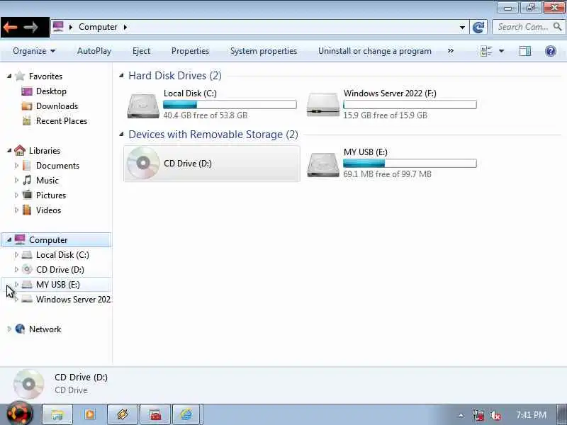The width and height of the screenshot is (567, 425).
Task: Collapse the Computer tree node
Action: 9,240
